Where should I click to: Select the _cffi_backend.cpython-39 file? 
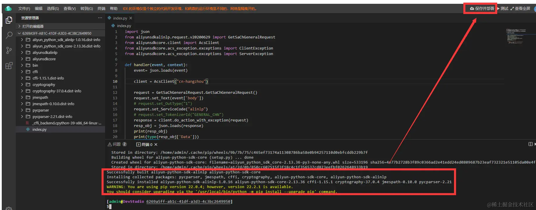[60, 123]
